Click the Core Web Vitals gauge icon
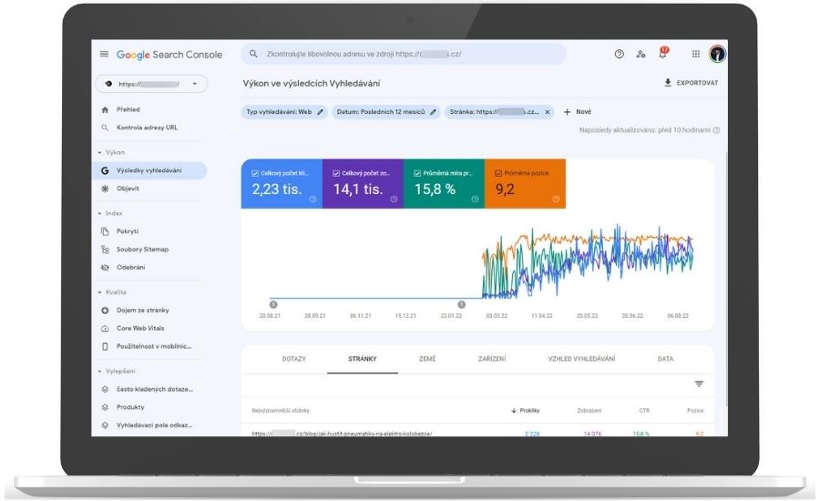This screenshot has width=820, height=501. pos(105,329)
